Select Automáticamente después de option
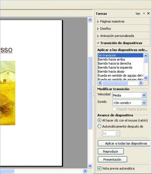 99,126
